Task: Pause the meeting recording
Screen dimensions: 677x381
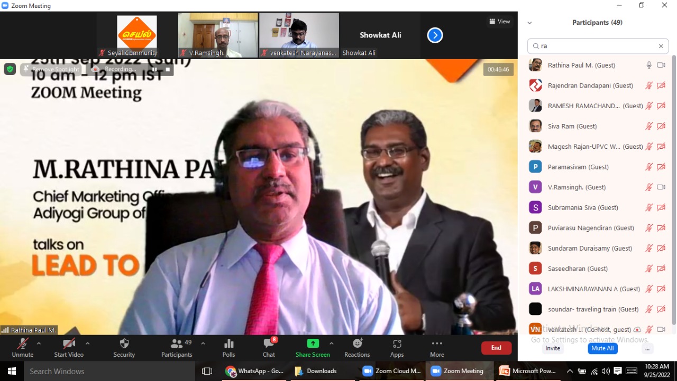Action: tap(155, 69)
